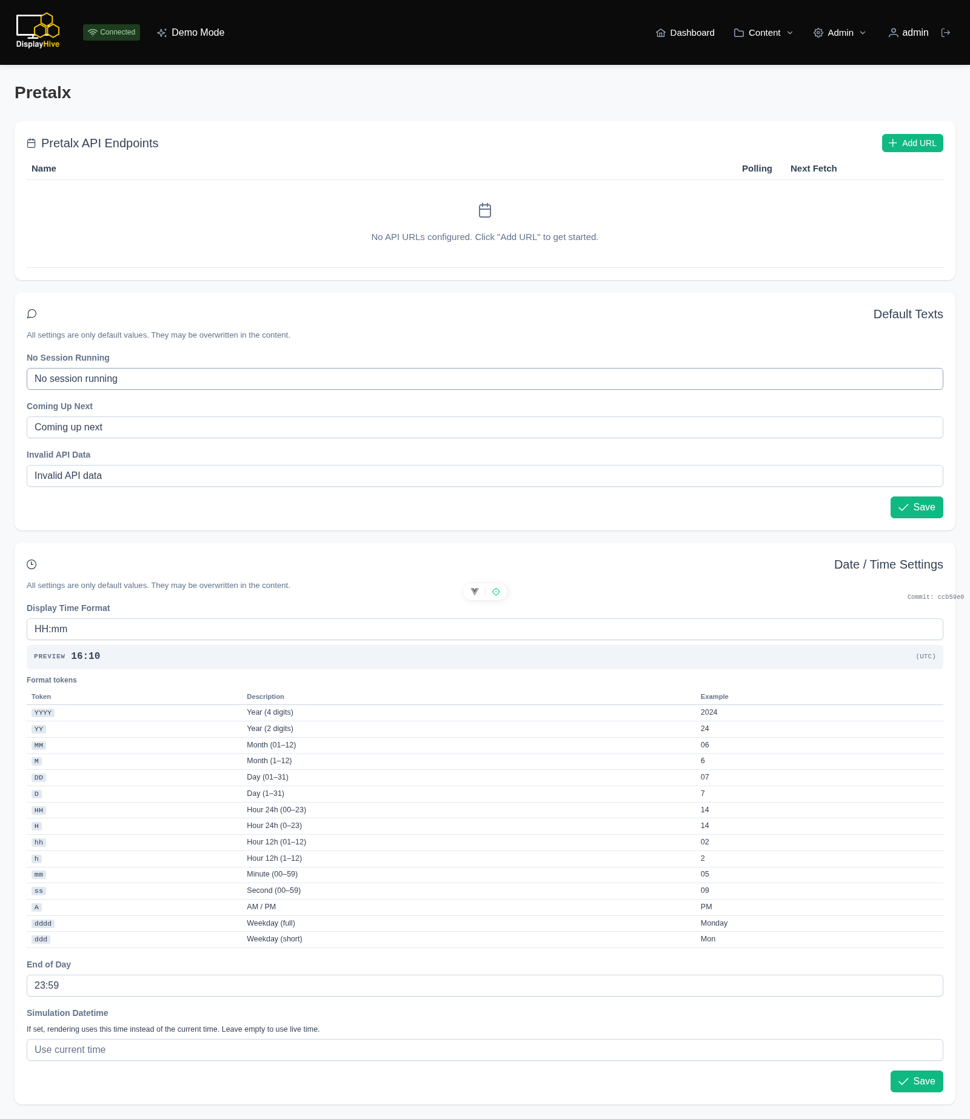Click the logout icon
Screen dimensions: 970x1119
pos(946,33)
